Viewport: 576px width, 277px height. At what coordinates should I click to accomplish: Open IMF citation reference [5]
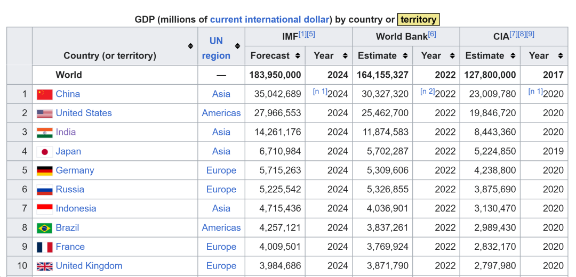pos(311,34)
